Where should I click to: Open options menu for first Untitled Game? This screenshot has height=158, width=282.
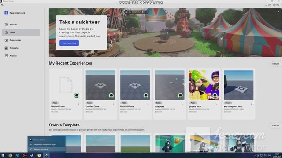click(x=78, y=104)
